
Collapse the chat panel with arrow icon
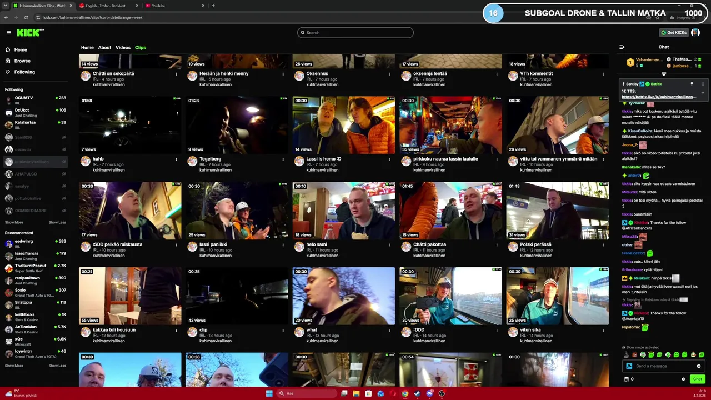pyautogui.click(x=622, y=47)
